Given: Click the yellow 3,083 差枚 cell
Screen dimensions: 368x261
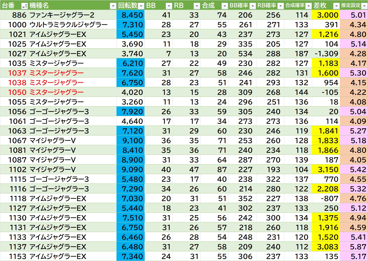Looking at the screenshot, I should (x=326, y=247).
